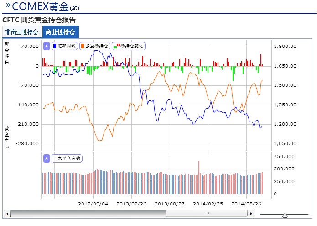Collapse the upper chart legend arrow button
The height and width of the screenshot is (226, 317).
pos(47,46)
